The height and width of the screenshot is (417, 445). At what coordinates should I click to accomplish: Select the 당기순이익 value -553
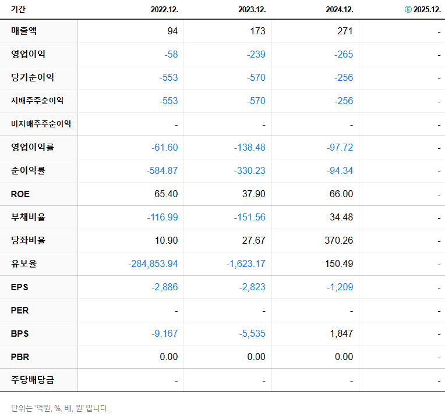[168, 77]
